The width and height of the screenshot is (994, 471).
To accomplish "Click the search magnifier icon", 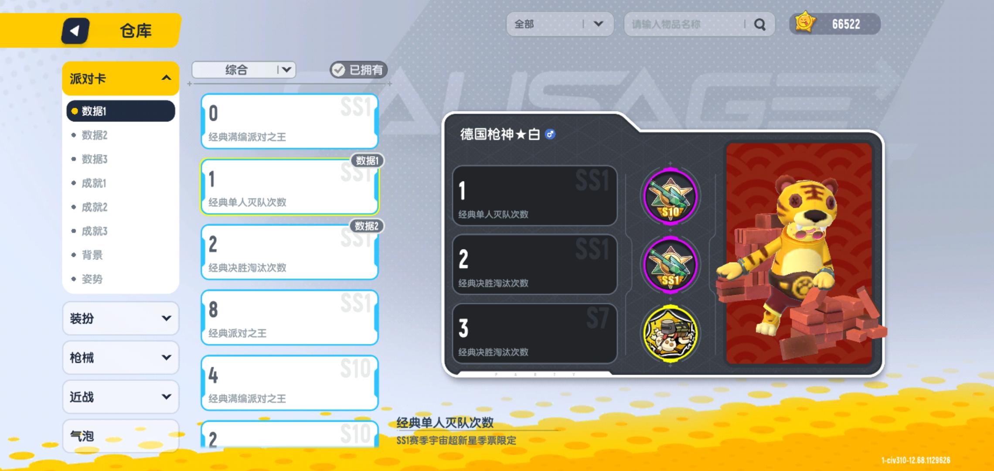I will (760, 24).
